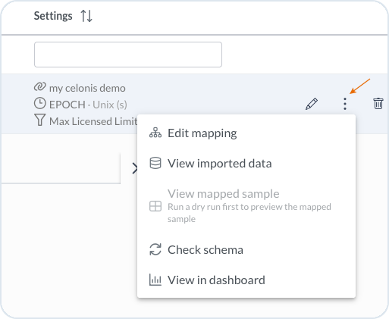Click the Settings column header

pos(53,16)
